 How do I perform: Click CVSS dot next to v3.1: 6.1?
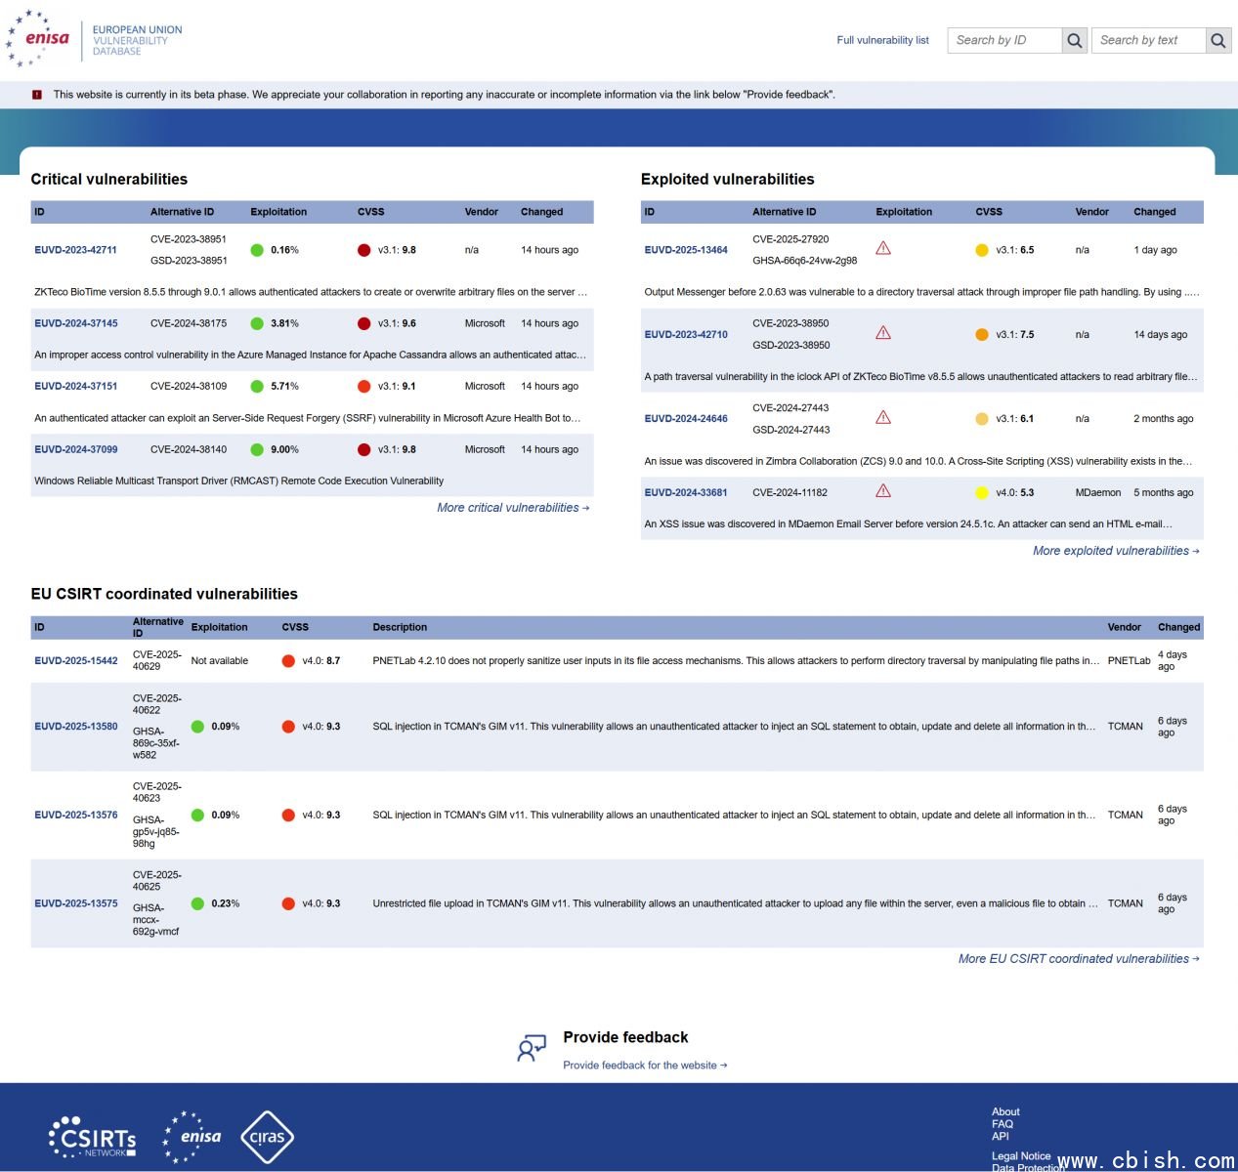tap(982, 419)
